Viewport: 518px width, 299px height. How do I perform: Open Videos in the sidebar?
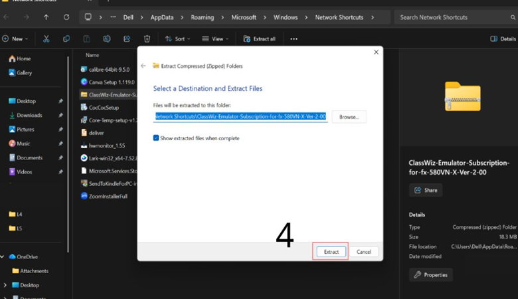click(20, 172)
